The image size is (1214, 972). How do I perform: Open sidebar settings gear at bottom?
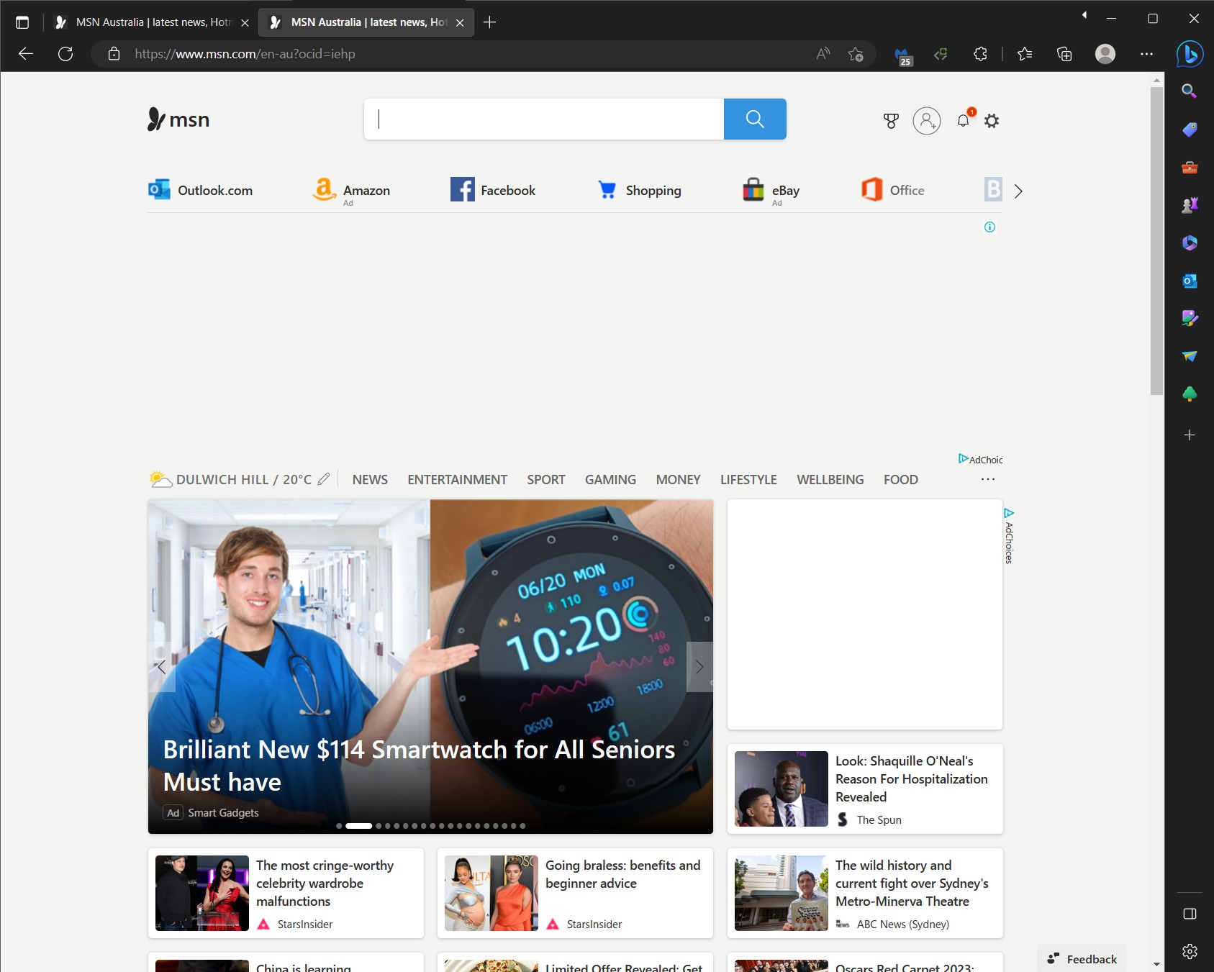[x=1190, y=951]
